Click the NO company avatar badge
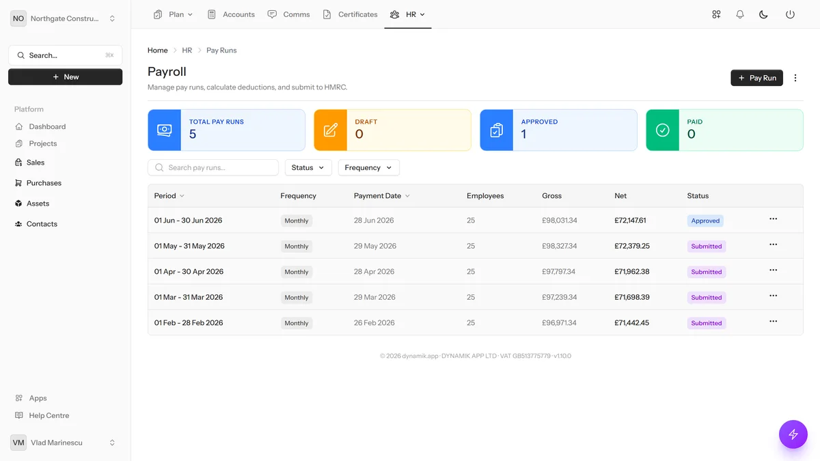The image size is (820, 461). 18,18
